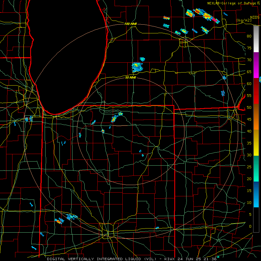Click the scale value 50
This screenshot has height=261, width=261.
click(x=249, y=107)
